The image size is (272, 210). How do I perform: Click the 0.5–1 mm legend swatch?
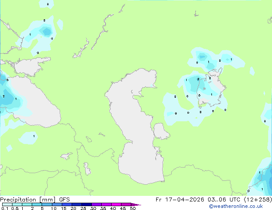click(17, 204)
